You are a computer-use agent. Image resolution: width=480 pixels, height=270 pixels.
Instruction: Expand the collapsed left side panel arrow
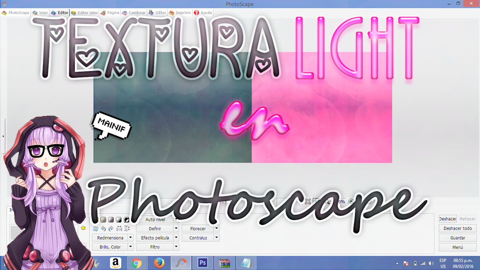tap(3, 136)
